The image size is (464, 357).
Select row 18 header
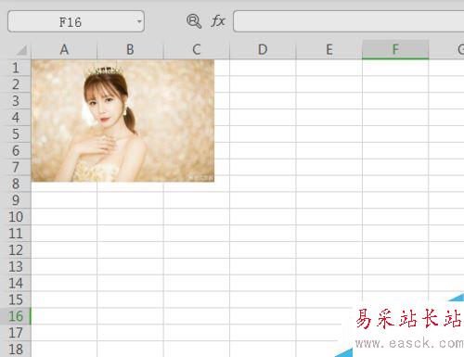(x=16, y=350)
